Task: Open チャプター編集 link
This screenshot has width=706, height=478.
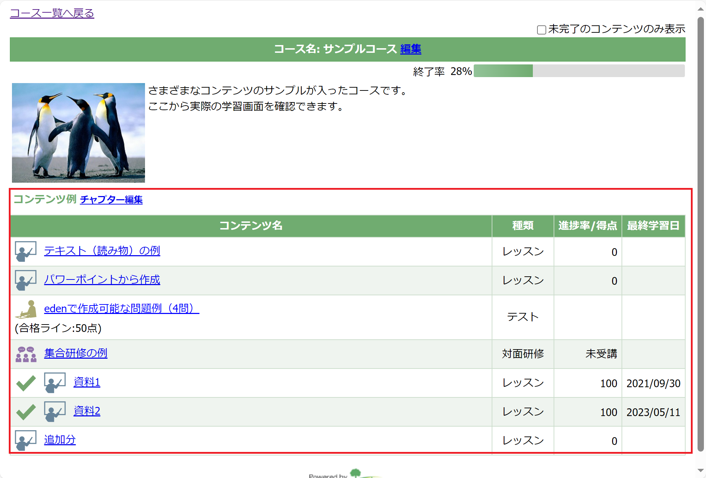Action: (111, 200)
